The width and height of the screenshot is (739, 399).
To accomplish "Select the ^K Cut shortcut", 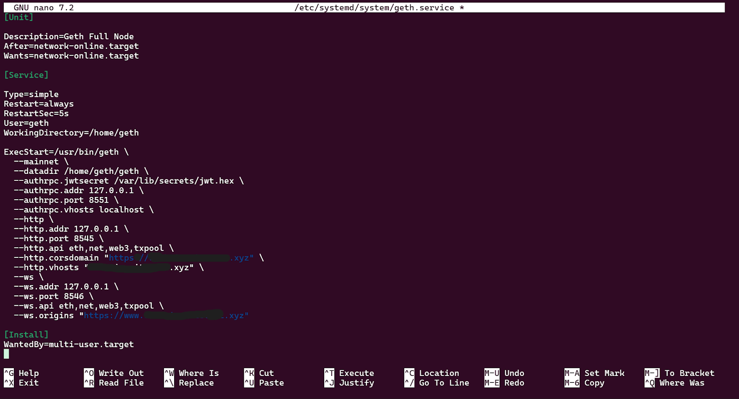I will pos(259,373).
